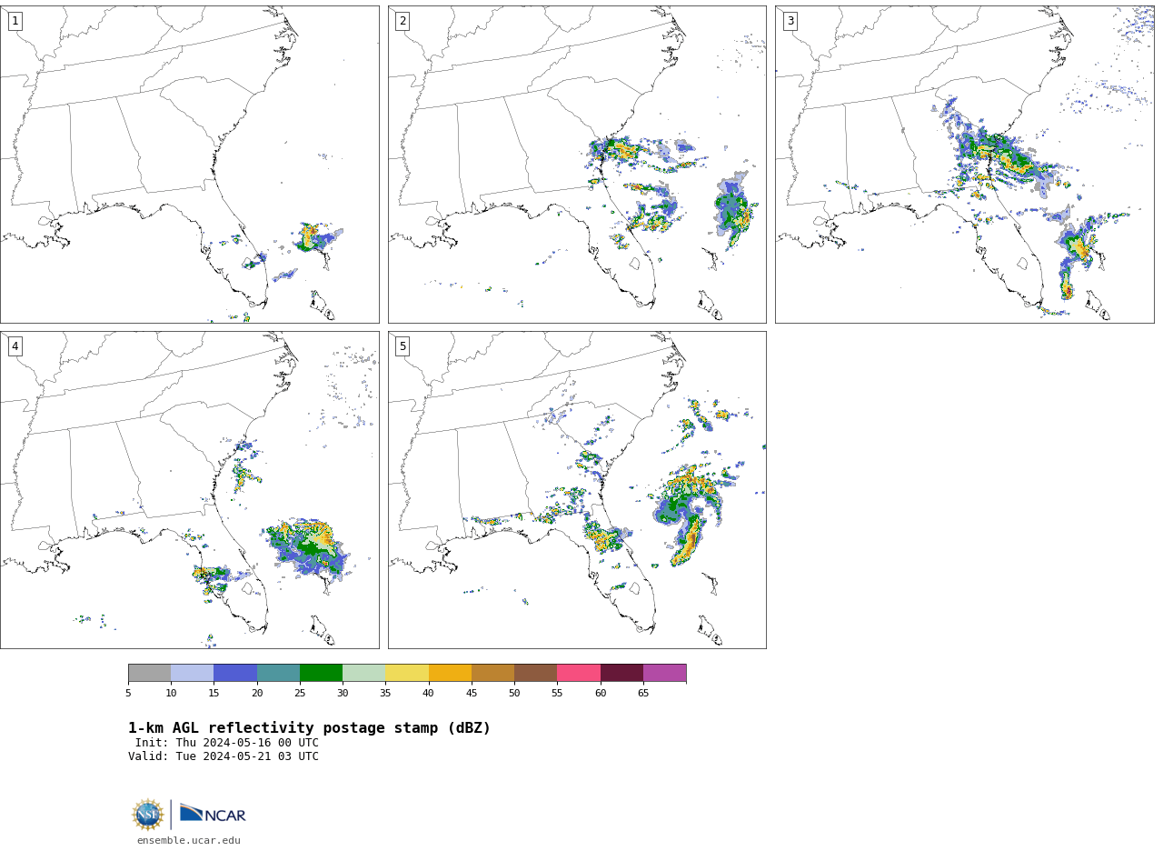1163x851 pixels.
Task: Click the panel number 4 label
Action: click(x=15, y=346)
